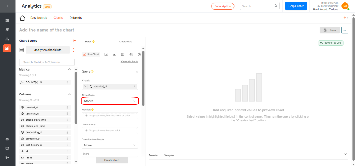Open the three-dot menu beside Save
The height and width of the screenshot is (166, 355).
coord(345,30)
